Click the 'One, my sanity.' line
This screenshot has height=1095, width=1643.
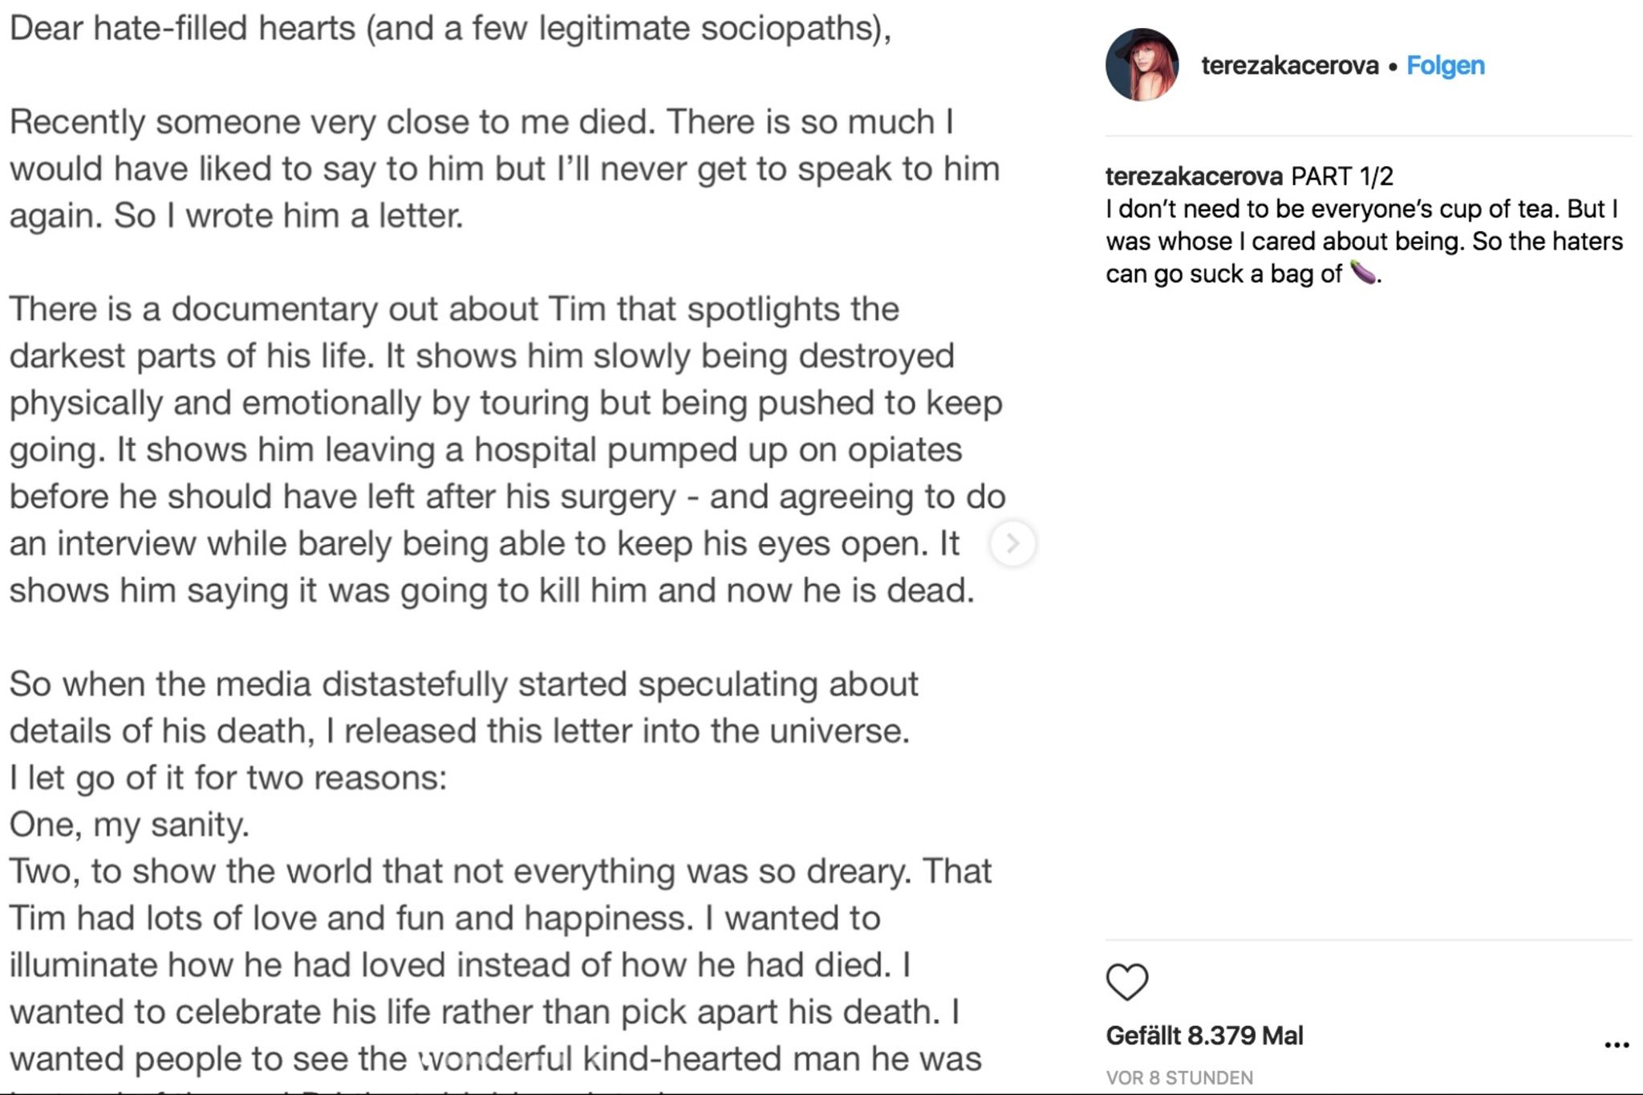(x=129, y=825)
